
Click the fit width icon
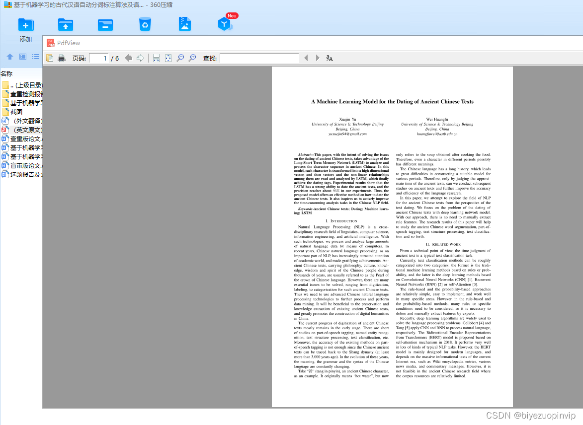(x=156, y=58)
